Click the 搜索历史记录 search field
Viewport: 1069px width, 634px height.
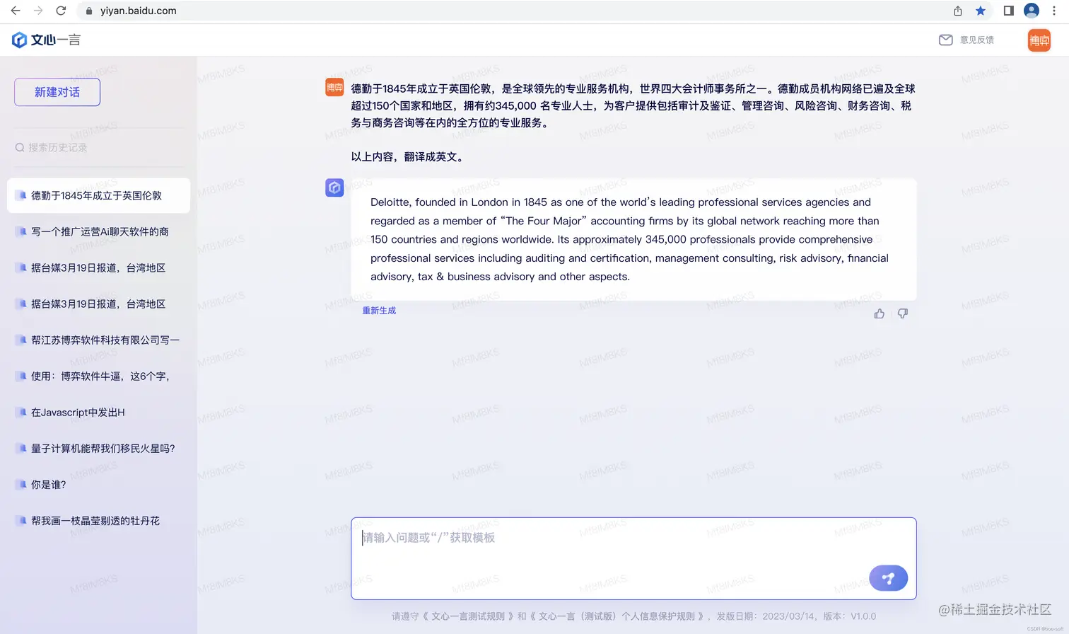99,147
